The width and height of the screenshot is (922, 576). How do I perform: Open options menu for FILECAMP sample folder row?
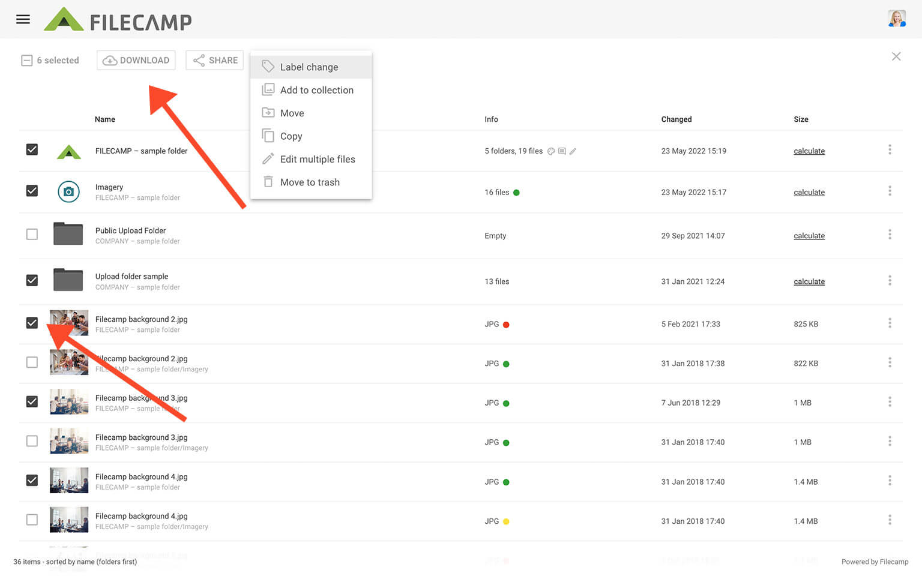[x=890, y=149]
